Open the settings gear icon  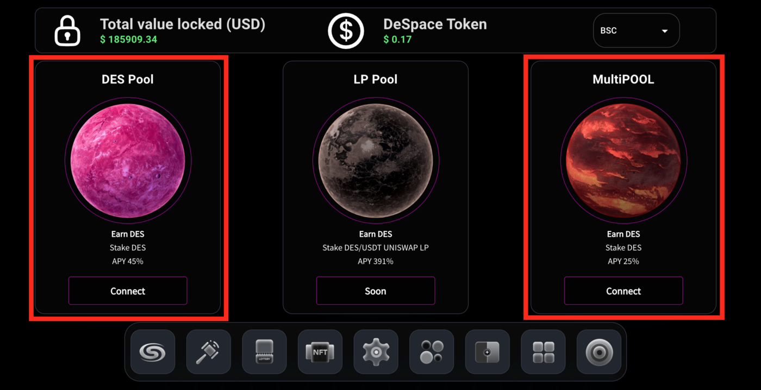coord(376,352)
